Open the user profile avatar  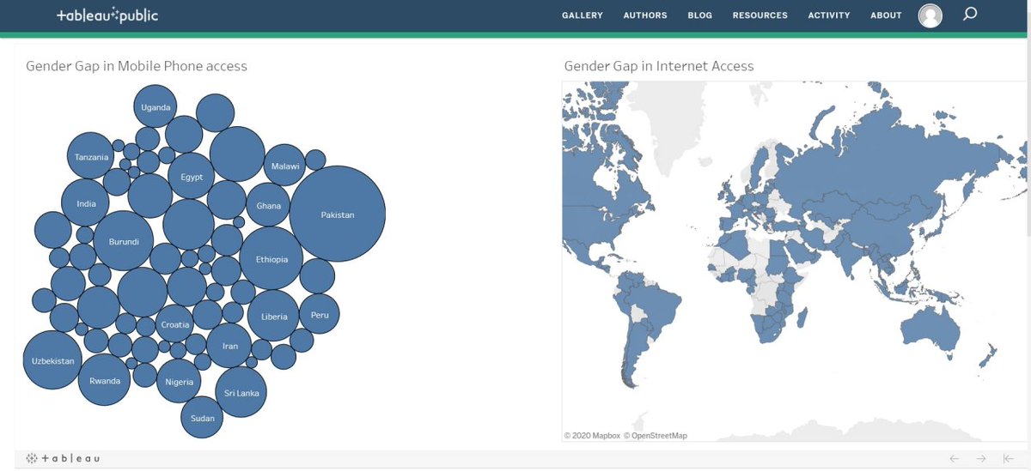coord(930,15)
